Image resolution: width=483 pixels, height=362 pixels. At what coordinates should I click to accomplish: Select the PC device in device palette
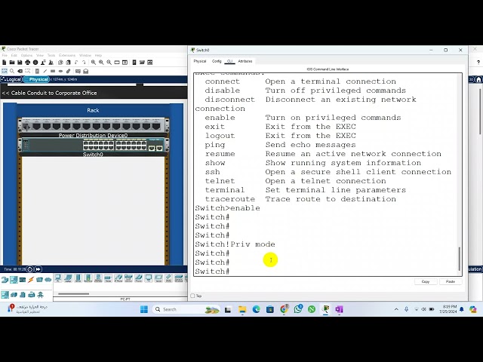[x=58, y=278]
